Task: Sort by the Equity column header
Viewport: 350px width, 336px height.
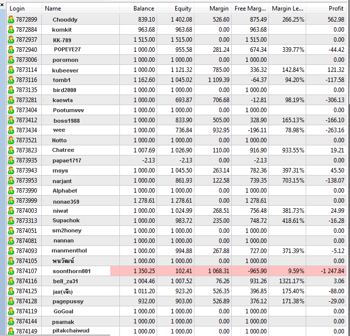Action: pos(175,9)
